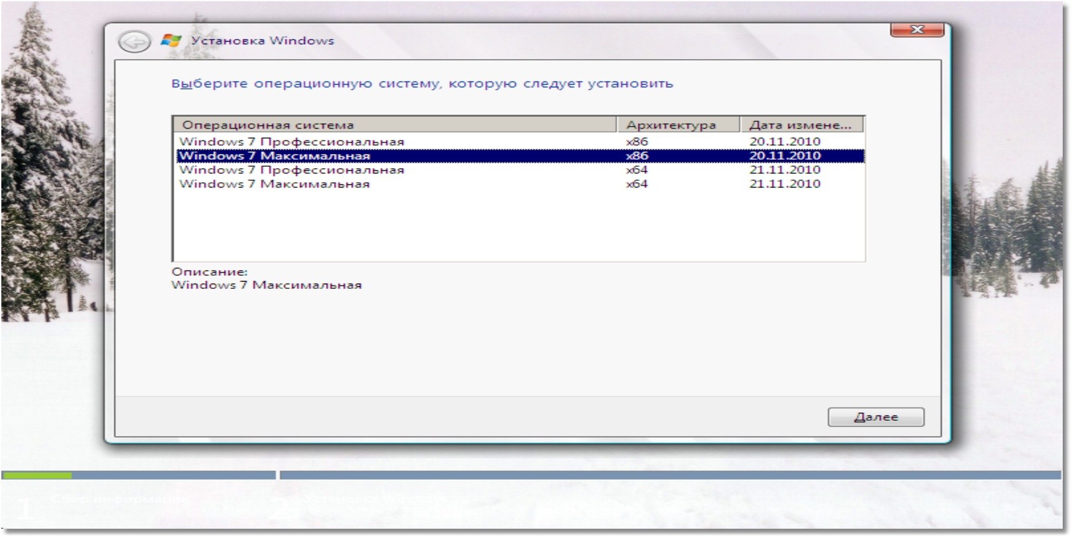Select Windows 7 Профессиональная x64 row
Viewport: 1072px width, 538px height.
click(519, 170)
